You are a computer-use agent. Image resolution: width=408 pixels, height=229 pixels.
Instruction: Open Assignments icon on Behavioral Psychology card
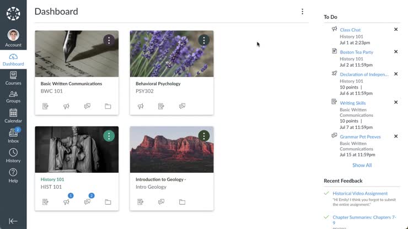[161, 106]
